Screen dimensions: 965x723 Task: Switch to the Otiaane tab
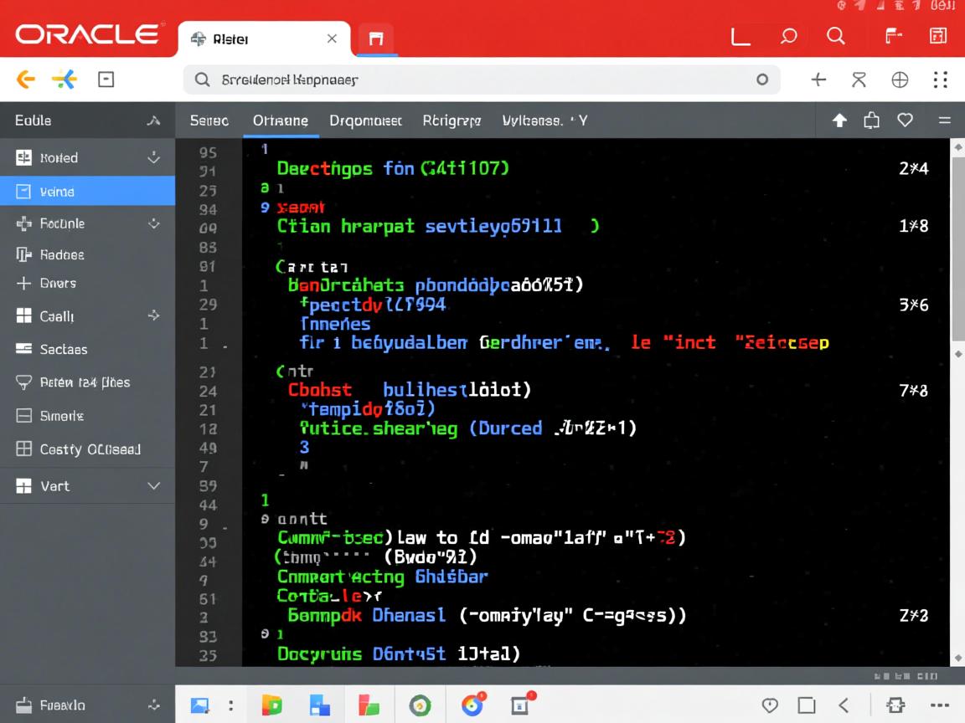pos(280,120)
